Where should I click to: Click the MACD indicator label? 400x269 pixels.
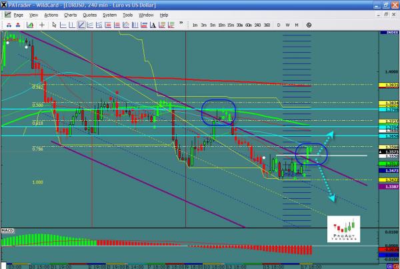pyautogui.click(x=7, y=231)
